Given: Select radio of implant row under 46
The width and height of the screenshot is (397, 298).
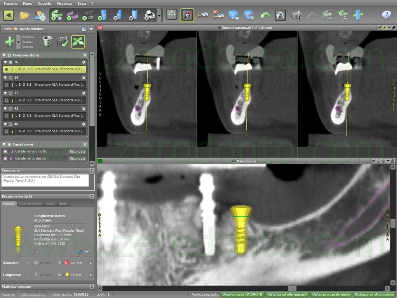Looking at the screenshot, I should click(x=7, y=131).
